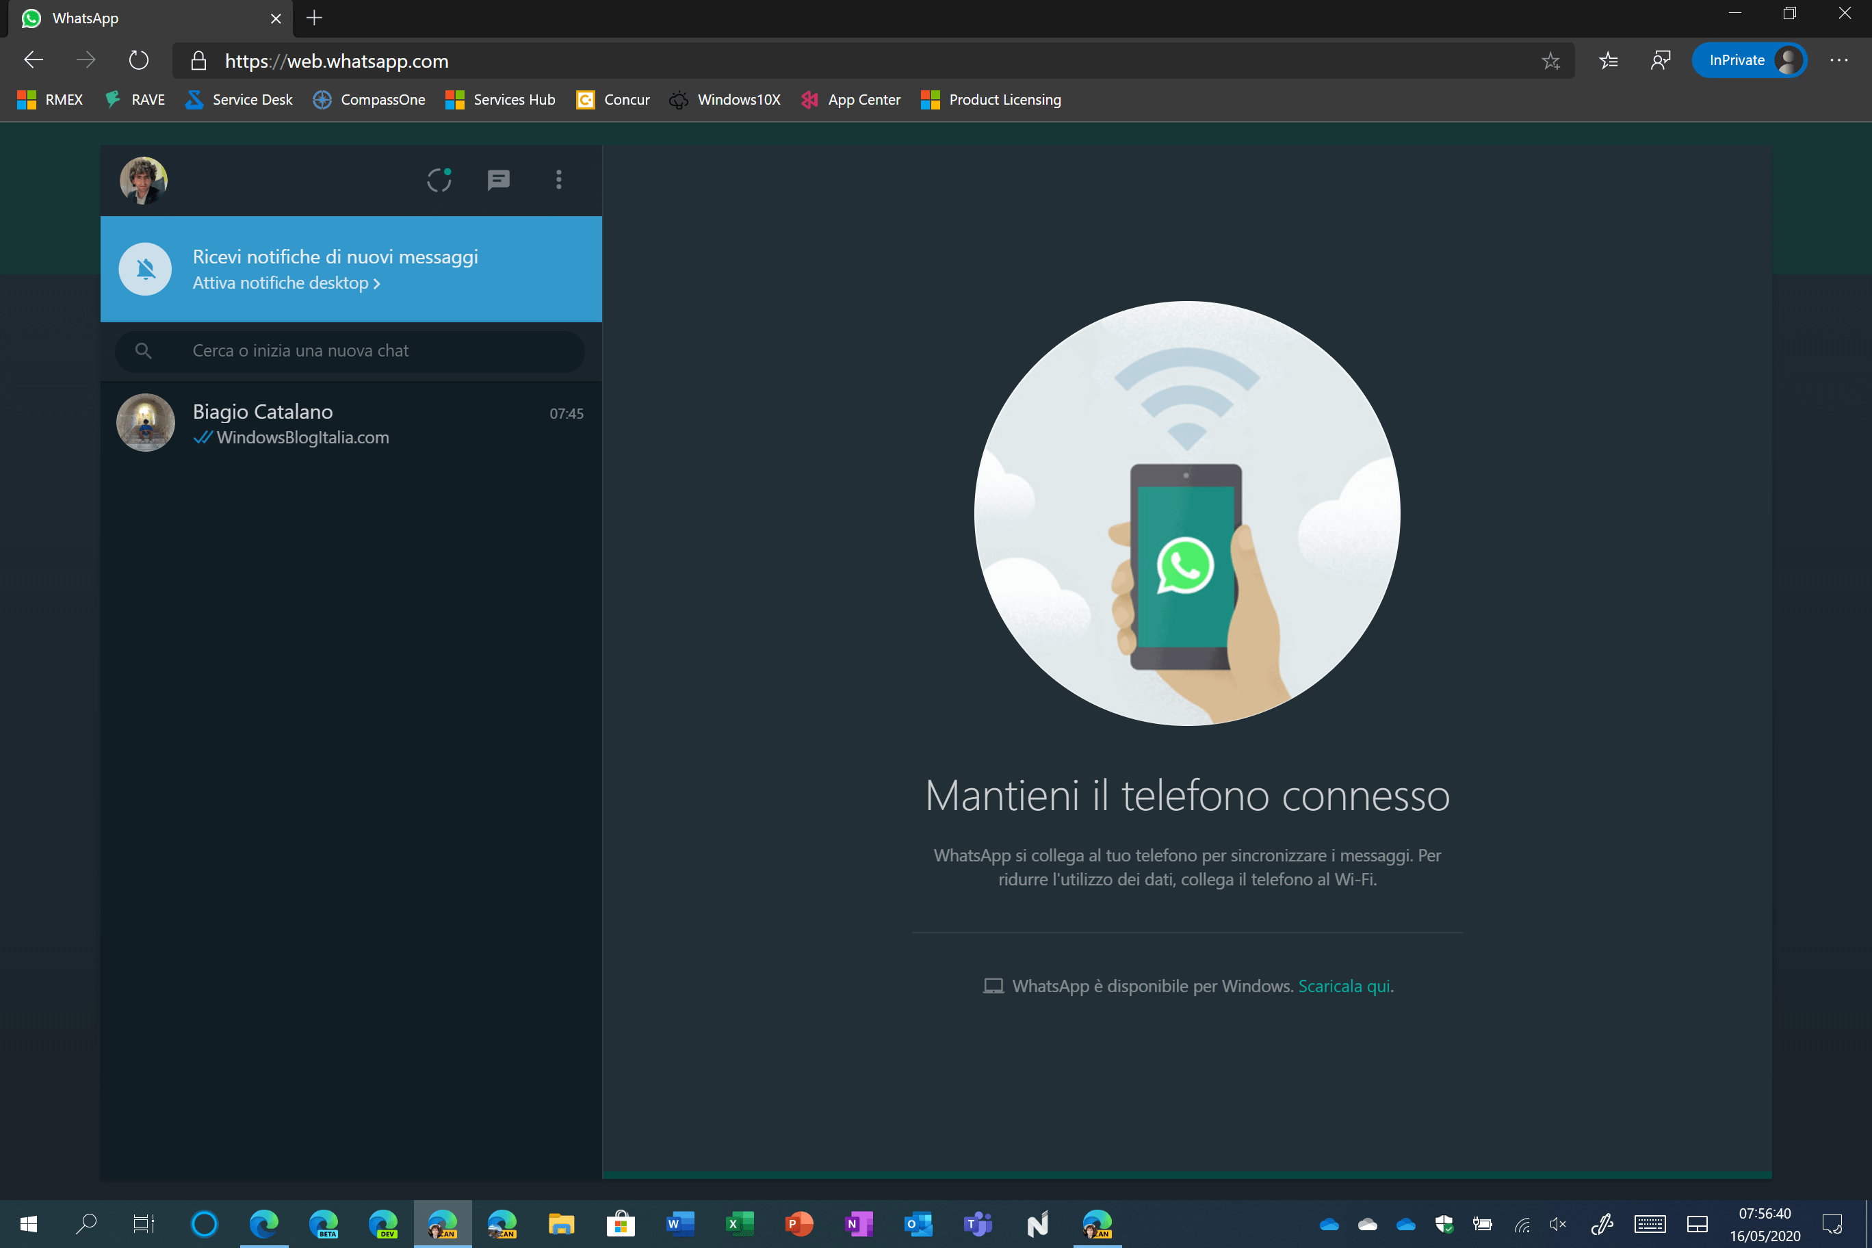Open the WhatsApp Status icon
1872x1248 pixels.
click(439, 180)
